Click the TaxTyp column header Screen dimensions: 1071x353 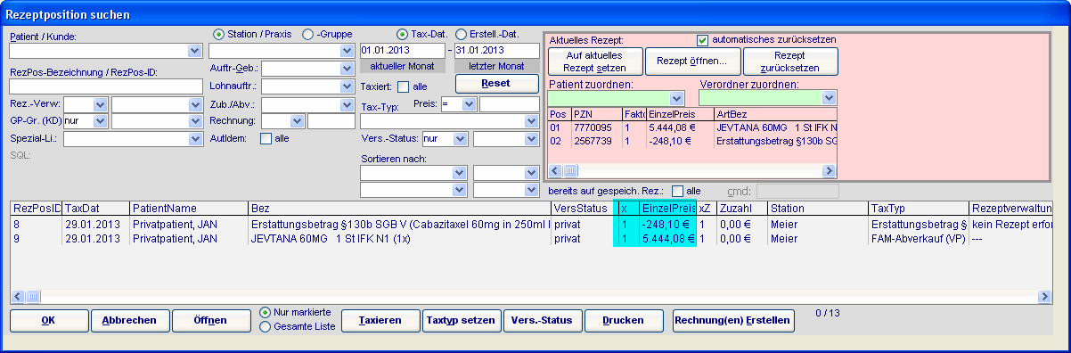pos(918,208)
